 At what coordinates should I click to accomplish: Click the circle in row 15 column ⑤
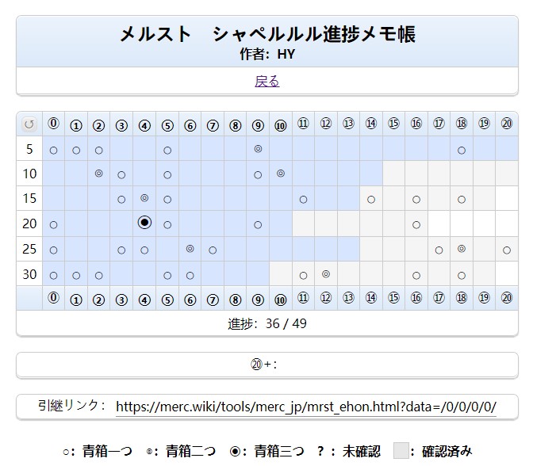pyautogui.click(x=167, y=200)
